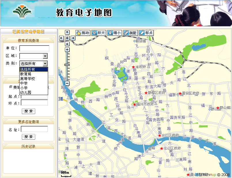Click the pan-left arrow on the map
The width and height of the screenshot is (232, 178).
(x=61, y=38)
